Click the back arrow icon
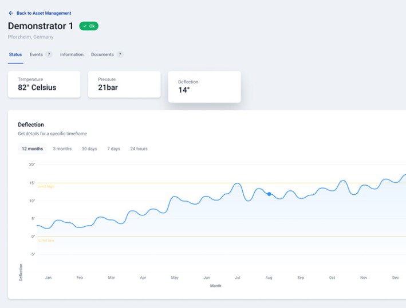 pyautogui.click(x=11, y=13)
